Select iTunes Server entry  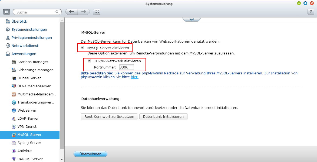pyautogui.click(x=29, y=78)
